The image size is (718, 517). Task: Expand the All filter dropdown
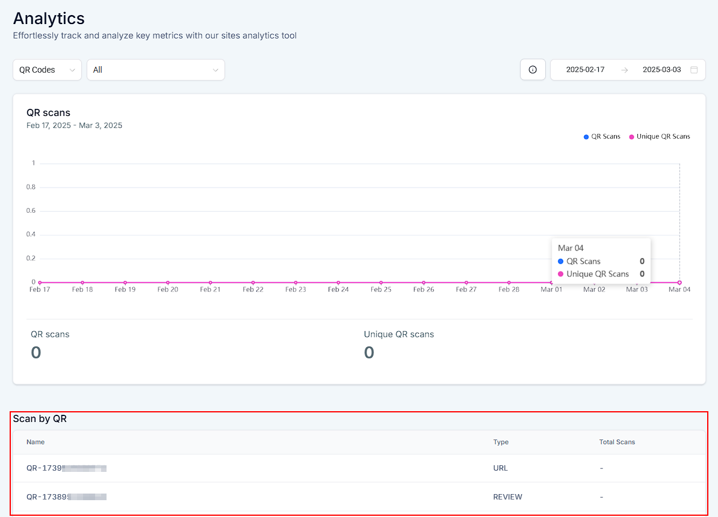[155, 70]
